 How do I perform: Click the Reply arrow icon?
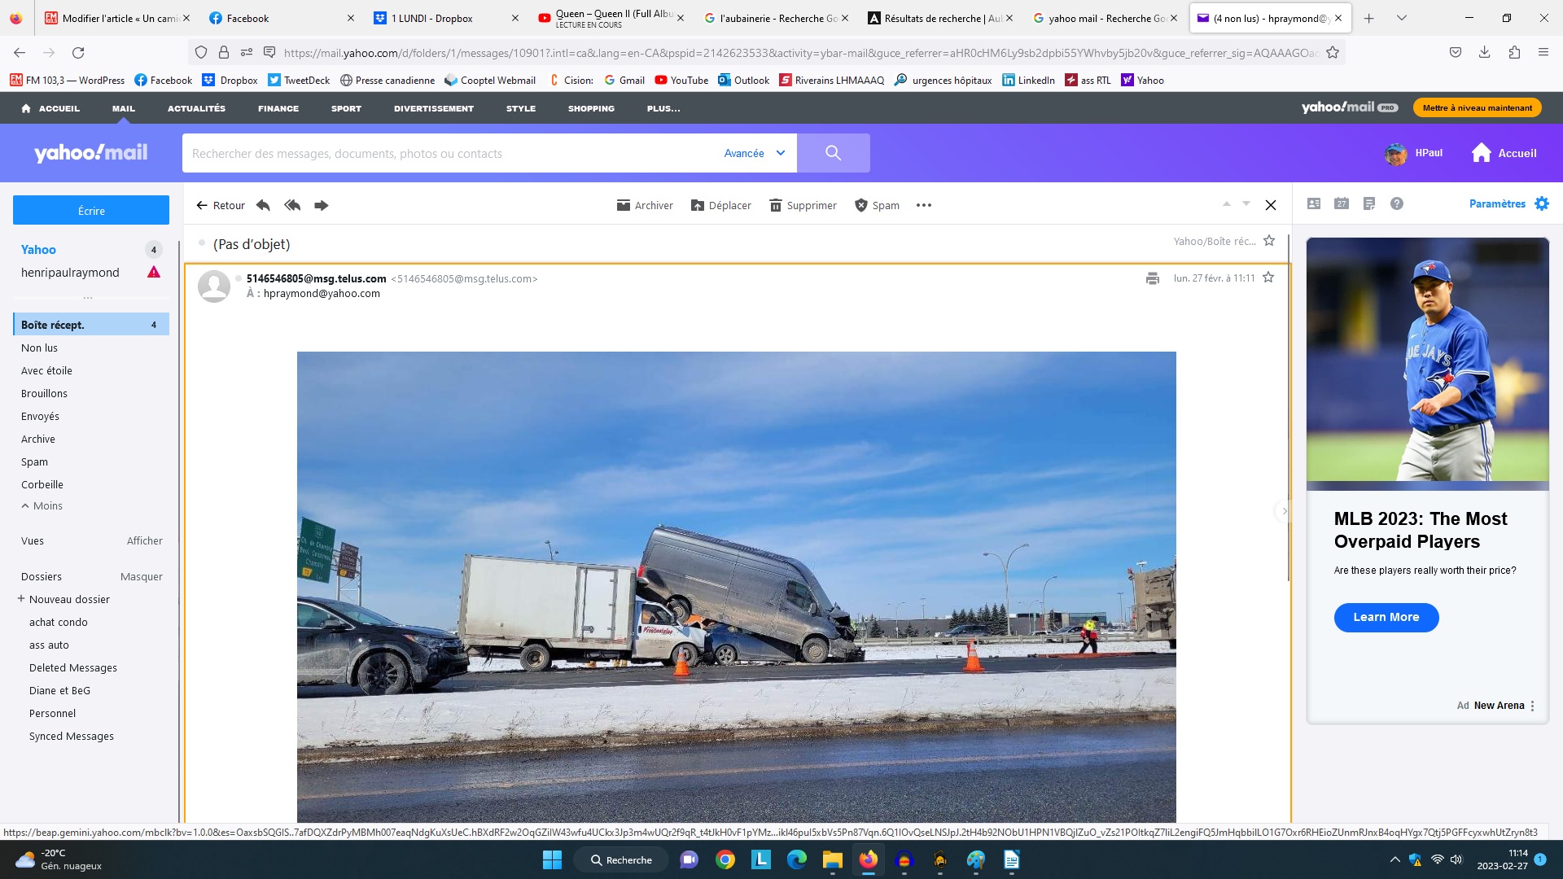click(263, 205)
